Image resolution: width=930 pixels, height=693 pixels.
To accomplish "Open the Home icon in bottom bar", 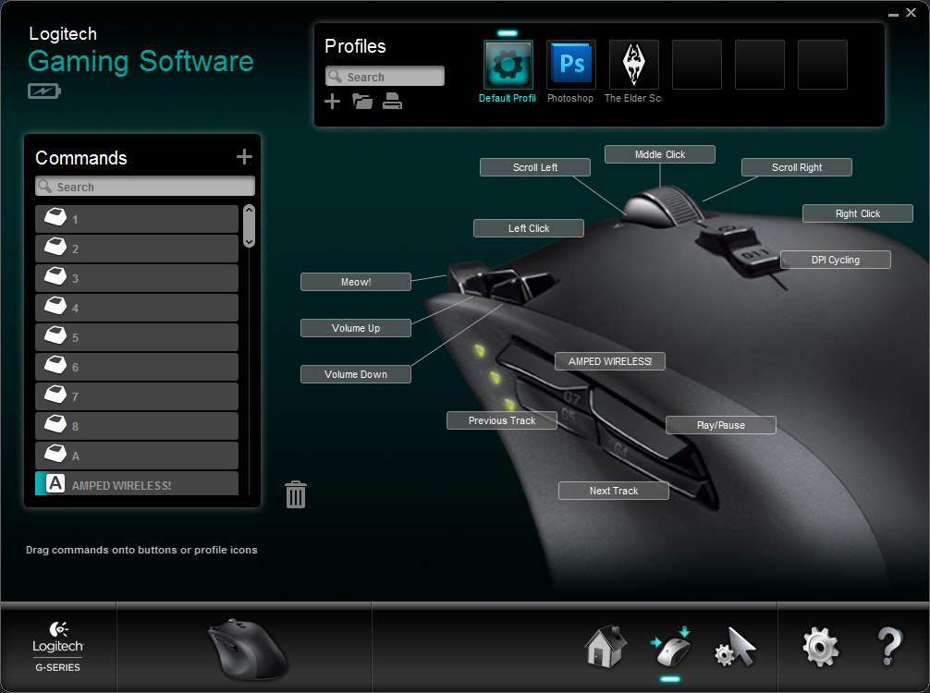I will (606, 646).
